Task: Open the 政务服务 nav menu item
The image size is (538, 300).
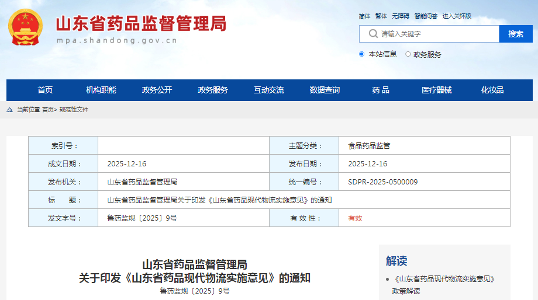Action: (213, 90)
